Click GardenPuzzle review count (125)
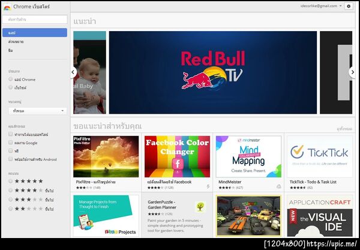Screen dimensions: 360x250 [169, 214]
